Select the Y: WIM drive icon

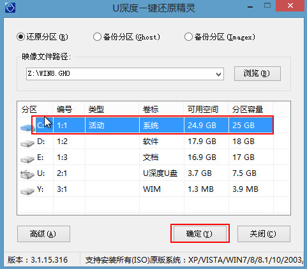tap(27, 191)
